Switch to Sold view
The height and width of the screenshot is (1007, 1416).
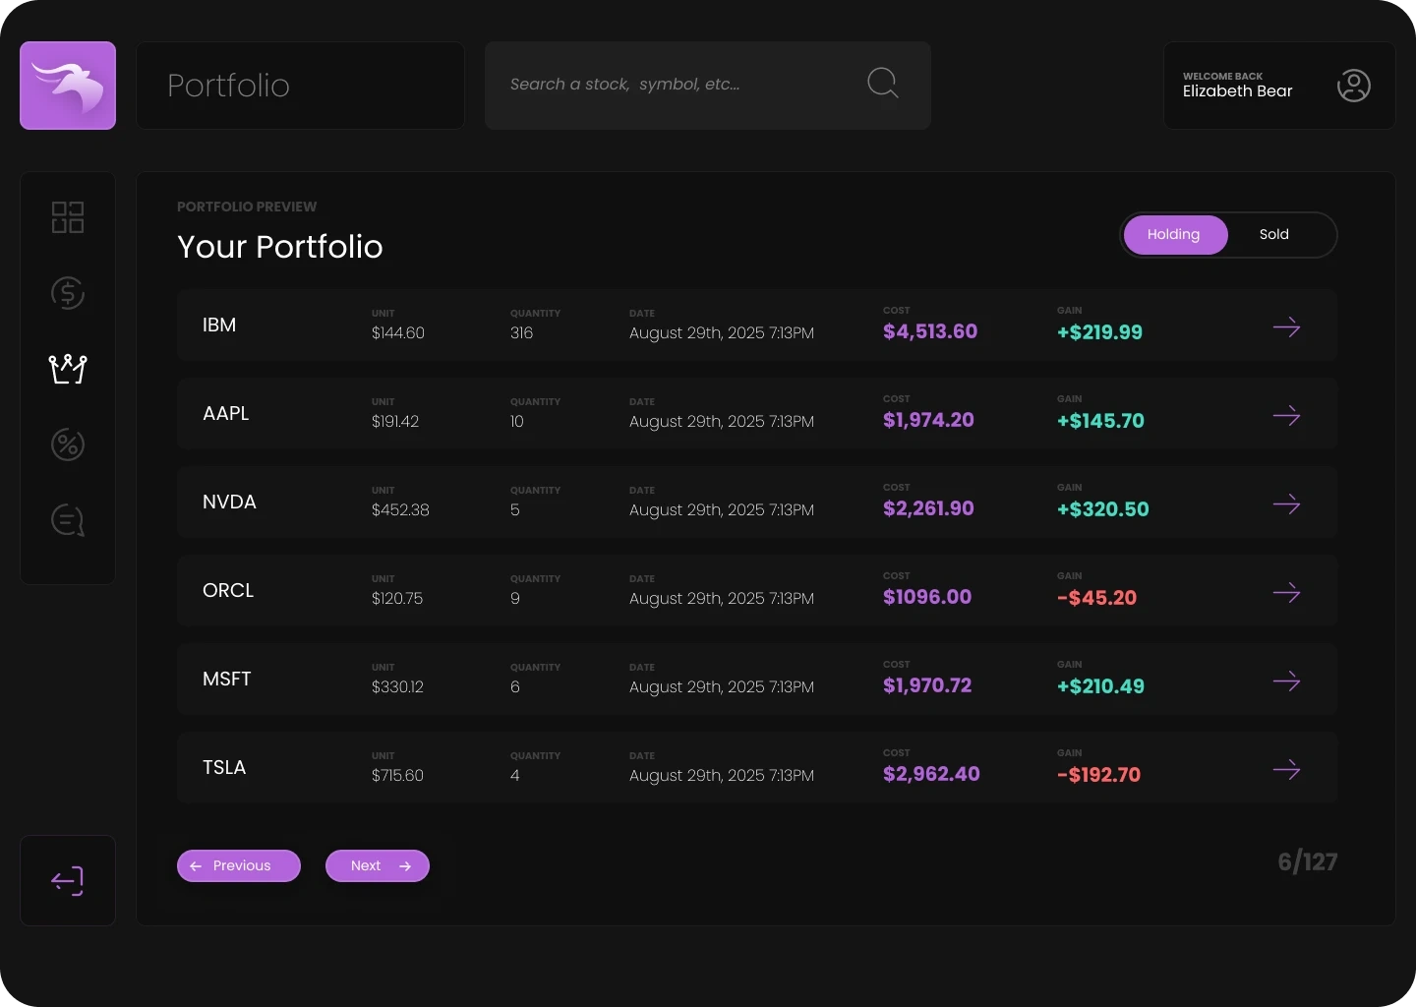click(x=1273, y=235)
